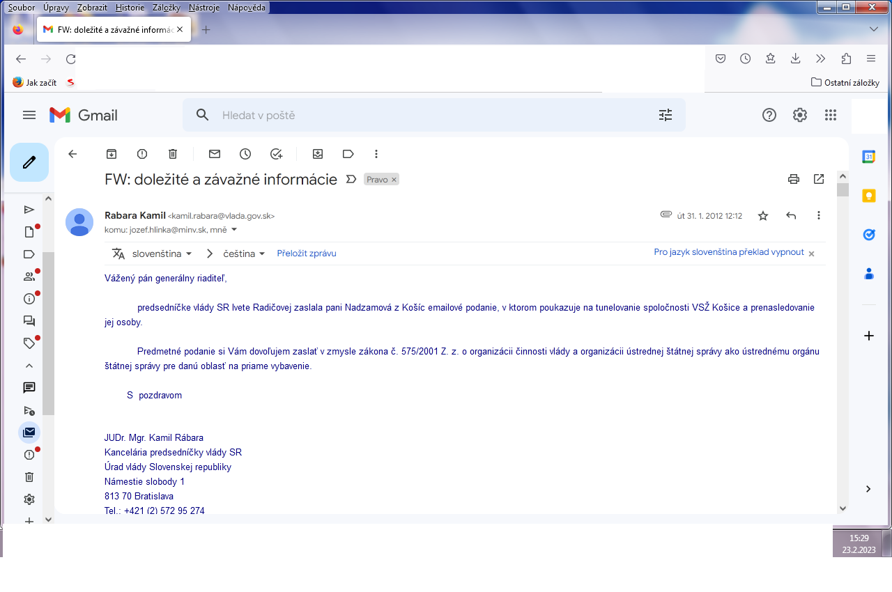The height and width of the screenshot is (592, 892).
Task: Expand recipient details arrow next to mně
Action: click(234, 229)
